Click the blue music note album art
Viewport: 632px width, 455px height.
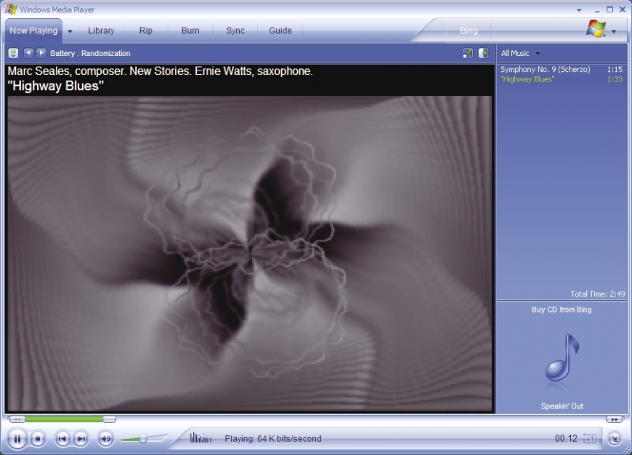coord(562,358)
